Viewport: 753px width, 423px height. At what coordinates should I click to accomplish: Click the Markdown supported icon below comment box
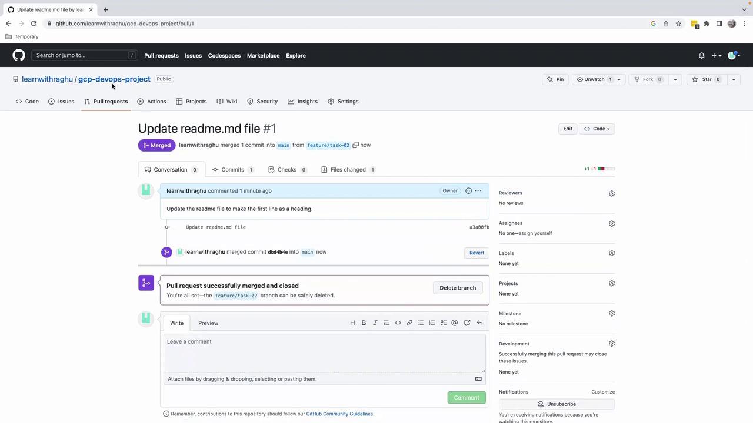(x=478, y=379)
